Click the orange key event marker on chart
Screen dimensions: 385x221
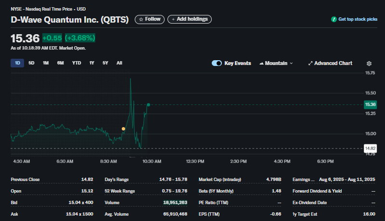[123, 129]
